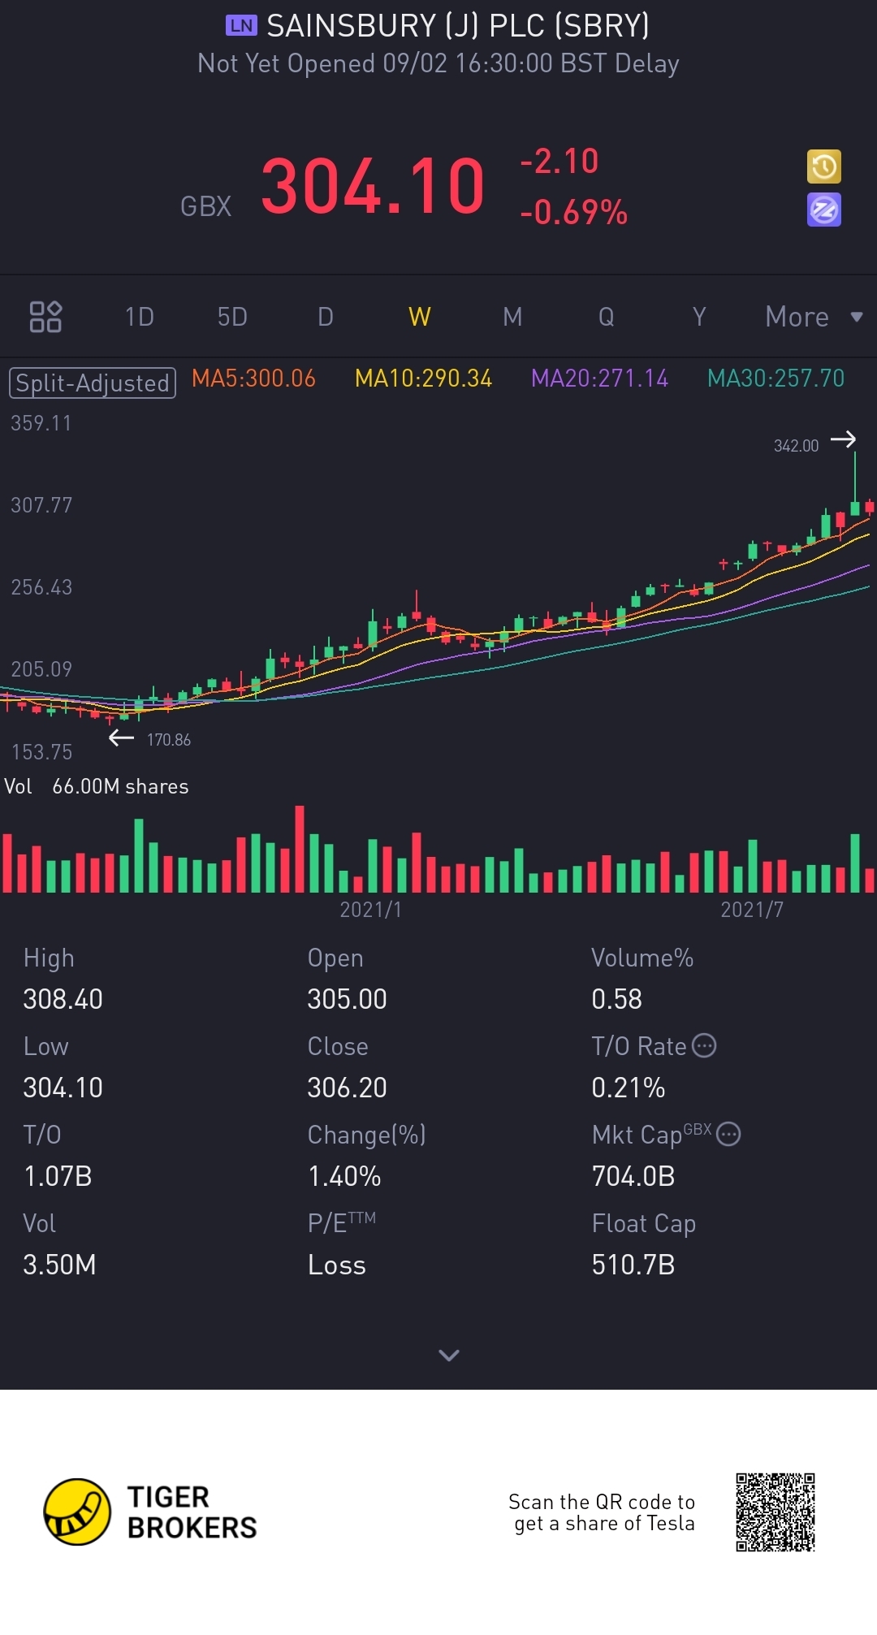This screenshot has height=1635, width=877.
Task: Tap the Open value 305.00
Action: click(x=347, y=999)
